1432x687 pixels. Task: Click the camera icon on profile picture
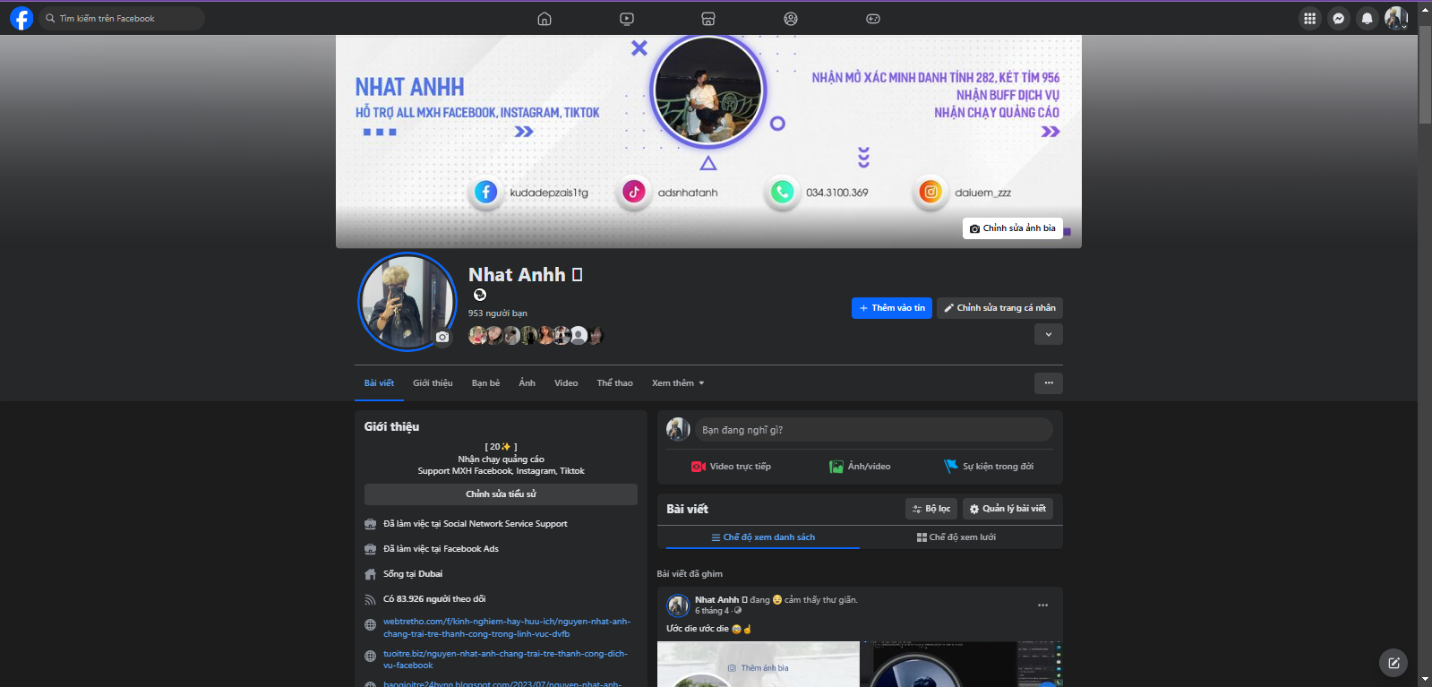[442, 337]
